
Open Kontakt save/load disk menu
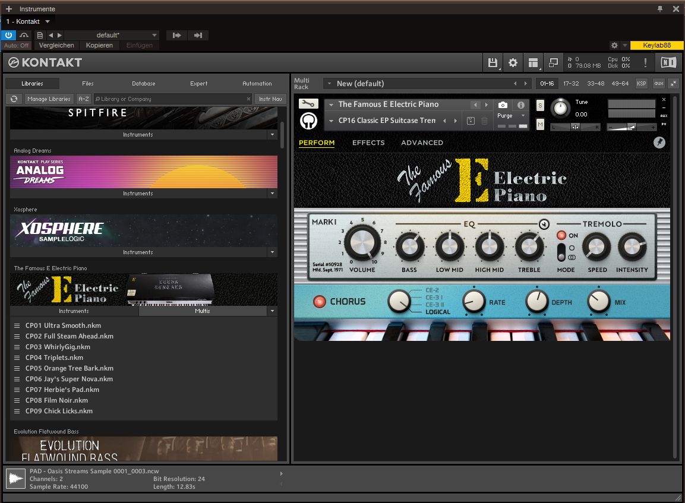(493, 63)
